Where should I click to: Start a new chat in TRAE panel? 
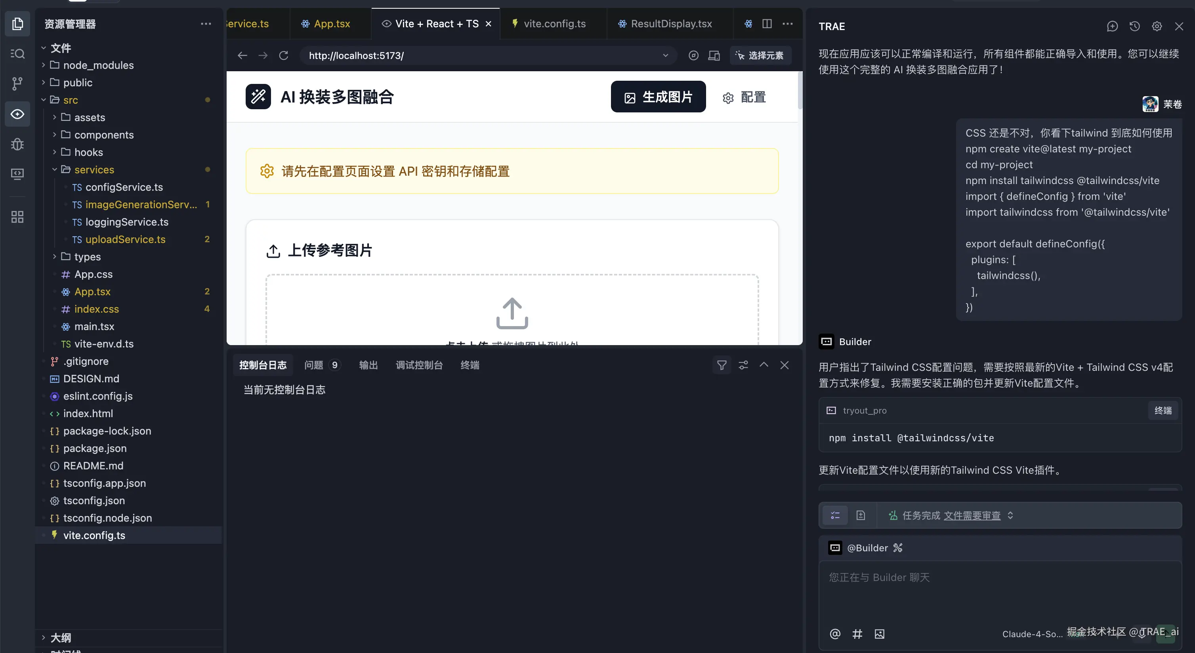pyautogui.click(x=1112, y=27)
